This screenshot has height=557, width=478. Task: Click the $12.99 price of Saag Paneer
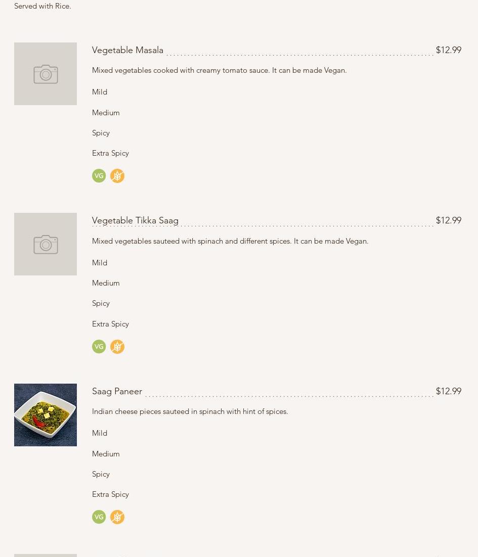click(x=448, y=391)
